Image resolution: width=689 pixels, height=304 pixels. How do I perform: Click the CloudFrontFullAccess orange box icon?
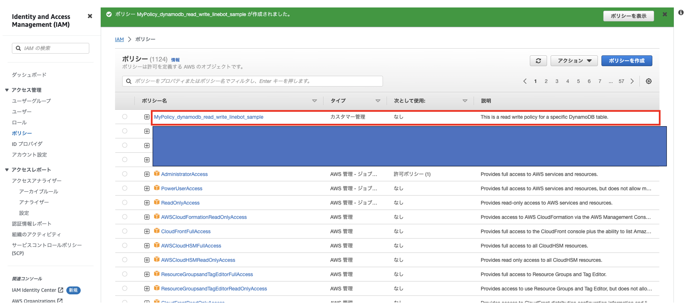pos(157,231)
